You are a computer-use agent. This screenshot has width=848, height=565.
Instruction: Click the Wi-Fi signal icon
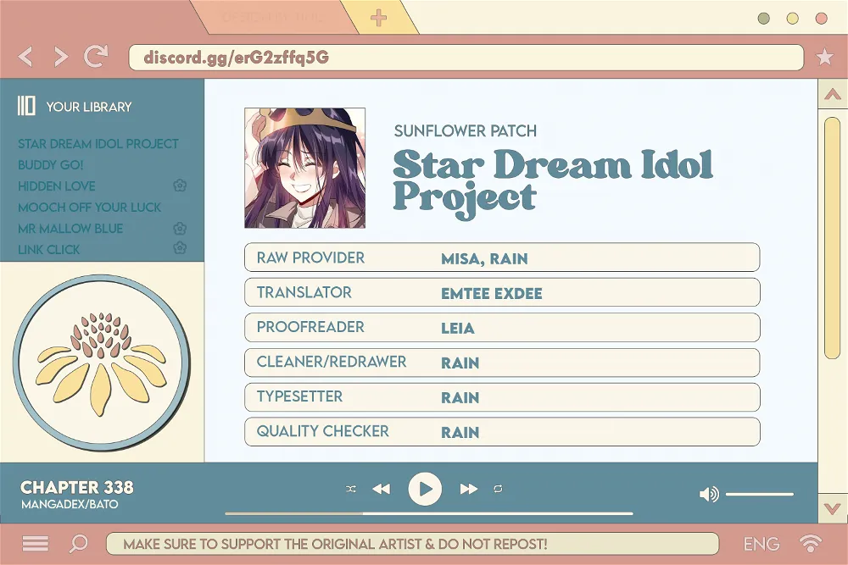point(810,543)
